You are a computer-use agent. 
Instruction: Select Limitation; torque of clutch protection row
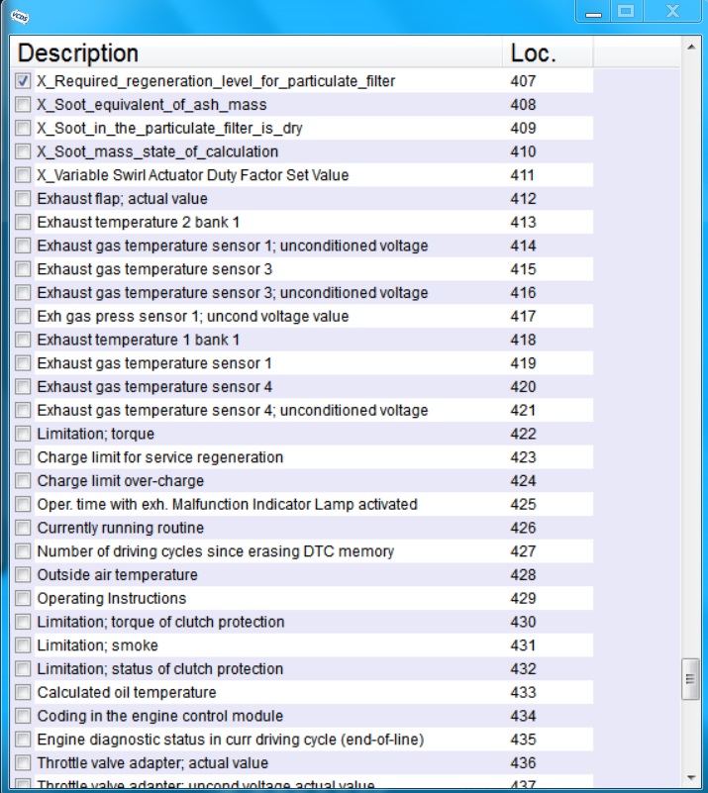click(x=302, y=622)
